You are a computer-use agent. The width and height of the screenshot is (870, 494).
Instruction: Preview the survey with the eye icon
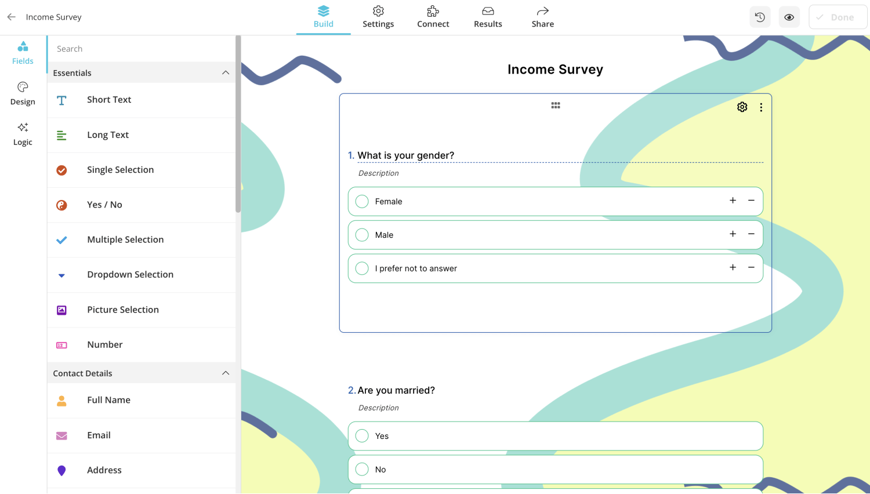789,17
